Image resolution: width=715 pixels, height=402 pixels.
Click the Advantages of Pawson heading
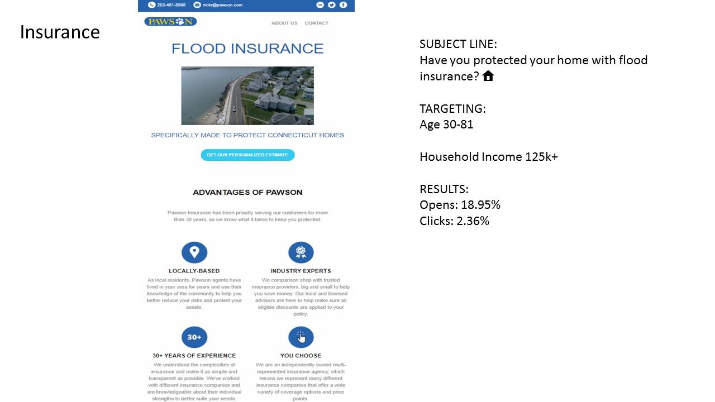tap(247, 192)
